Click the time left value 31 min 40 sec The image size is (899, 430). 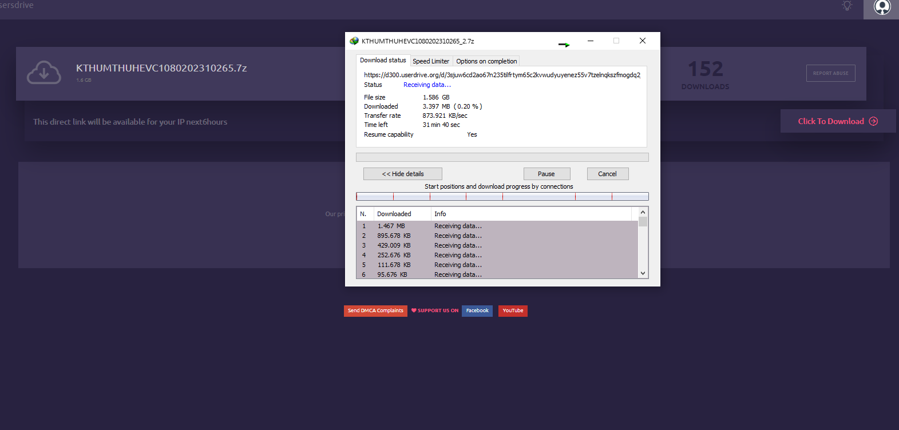tap(441, 125)
